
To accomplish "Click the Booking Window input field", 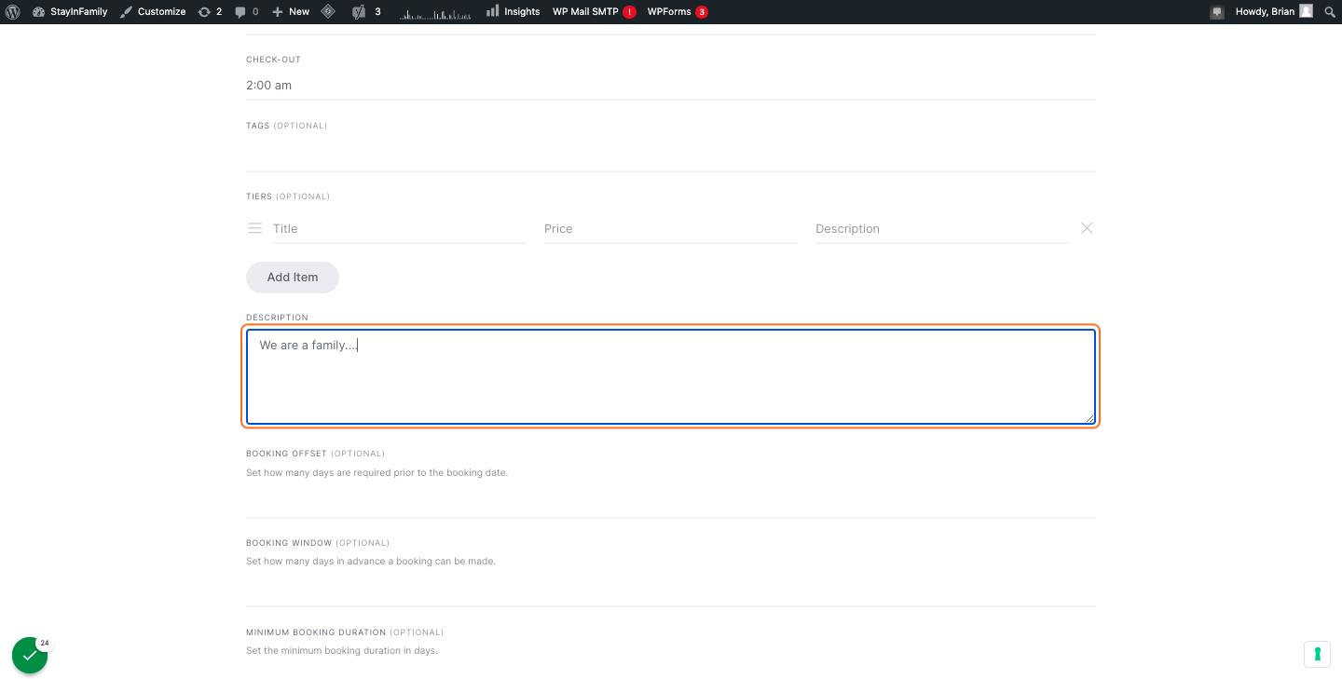I will pyautogui.click(x=671, y=589).
